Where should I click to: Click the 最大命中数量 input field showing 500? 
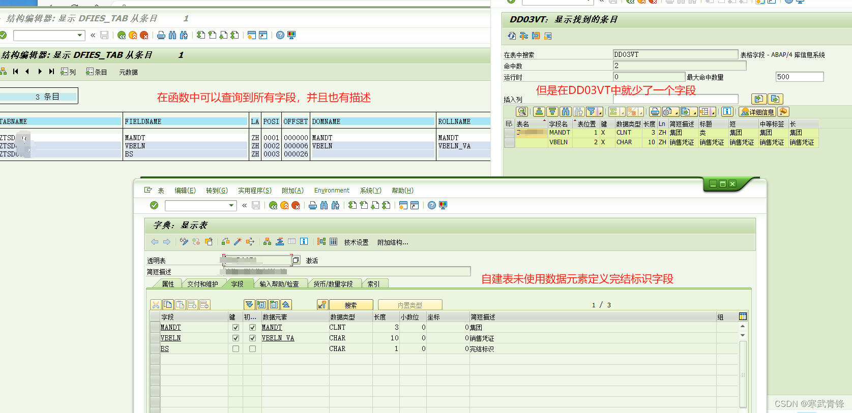pos(800,77)
